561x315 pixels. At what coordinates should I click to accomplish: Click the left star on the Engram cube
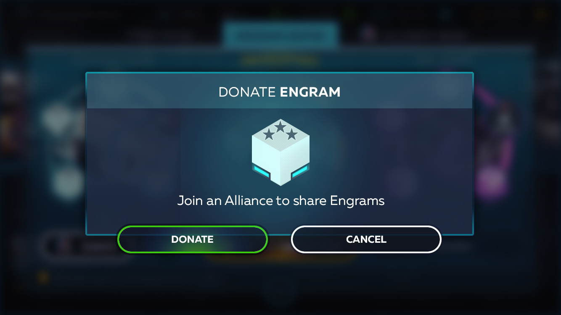pyautogui.click(x=269, y=134)
